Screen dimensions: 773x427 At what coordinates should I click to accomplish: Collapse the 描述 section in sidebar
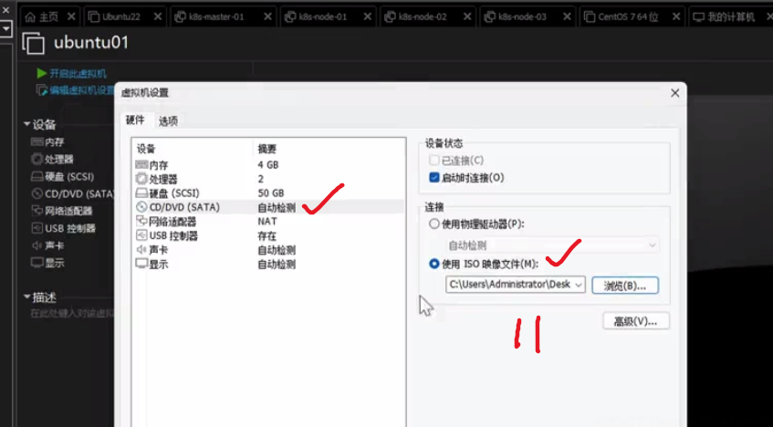click(x=27, y=297)
